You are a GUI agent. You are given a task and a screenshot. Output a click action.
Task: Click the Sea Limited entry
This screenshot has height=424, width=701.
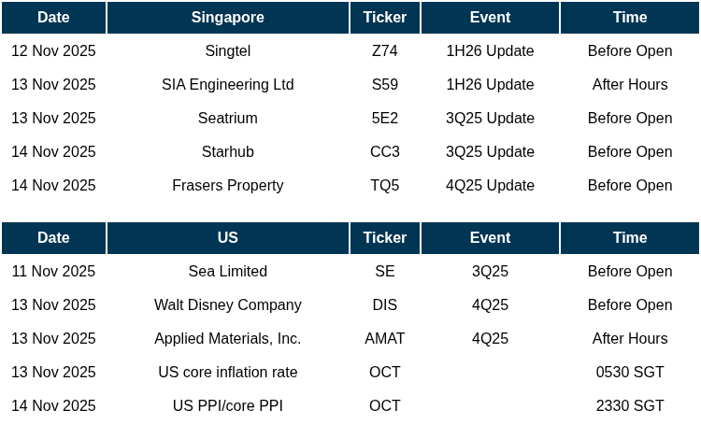(x=227, y=272)
